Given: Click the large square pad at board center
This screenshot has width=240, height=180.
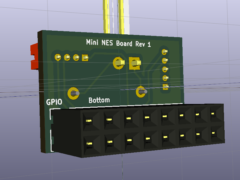Looking at the screenshot, I should 135,63.
